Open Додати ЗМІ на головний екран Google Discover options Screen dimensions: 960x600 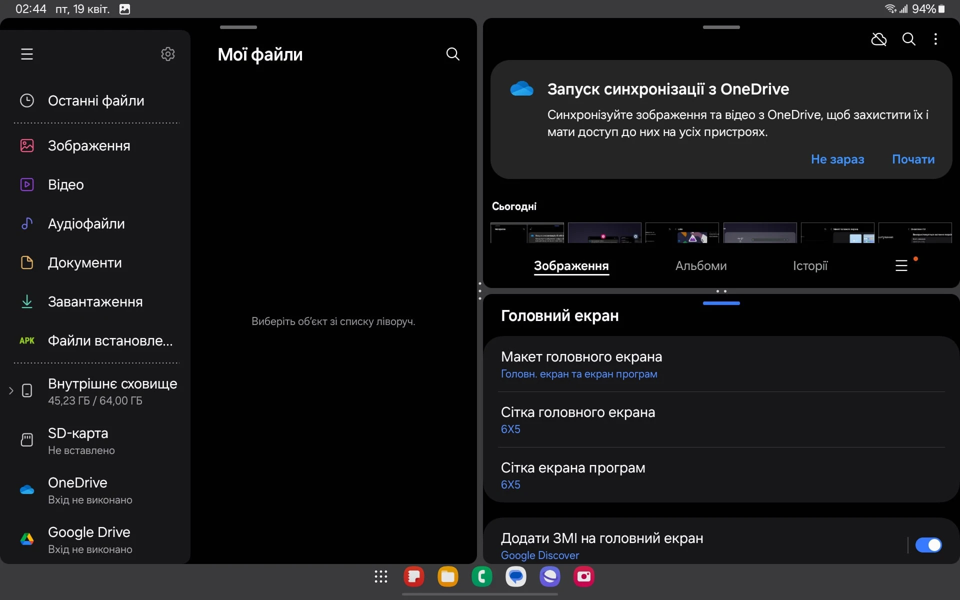pyautogui.click(x=695, y=545)
